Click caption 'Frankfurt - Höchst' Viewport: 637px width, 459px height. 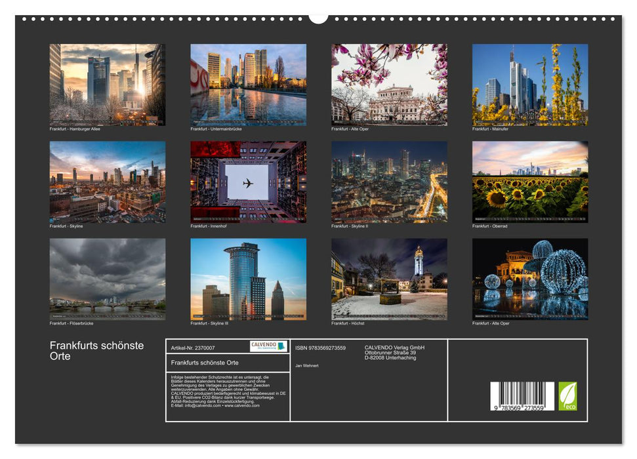pos(348,323)
